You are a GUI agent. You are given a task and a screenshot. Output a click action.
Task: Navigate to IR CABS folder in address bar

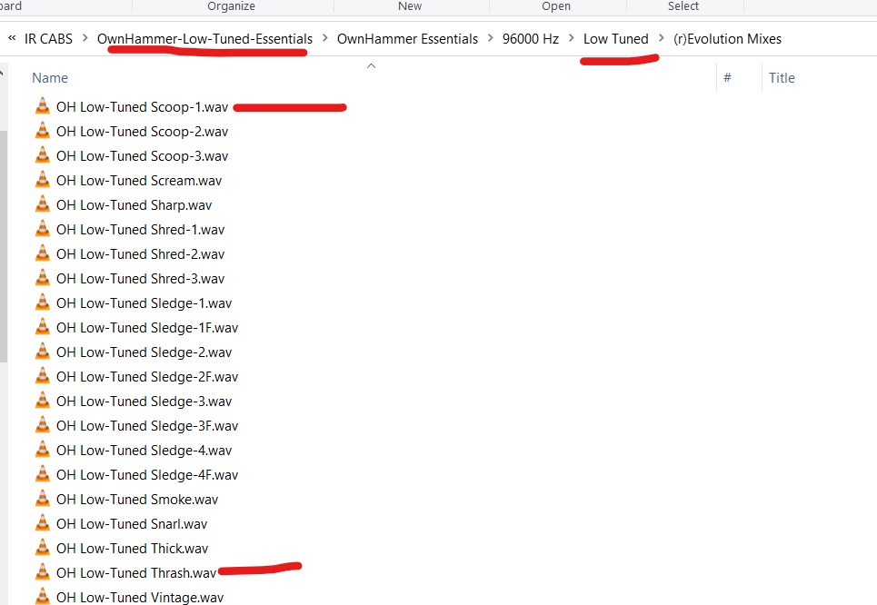coord(49,38)
